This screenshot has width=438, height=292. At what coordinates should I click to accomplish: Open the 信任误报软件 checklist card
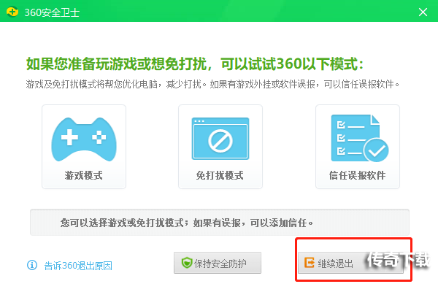[358, 147]
